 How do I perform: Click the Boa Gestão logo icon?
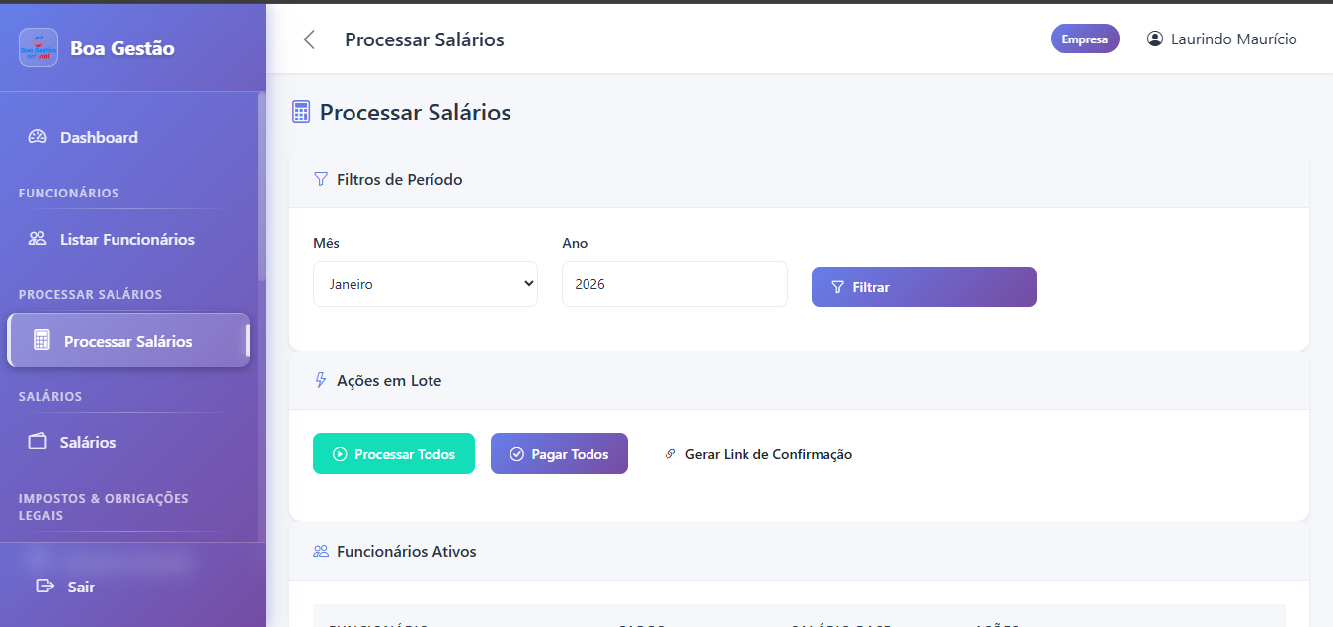pos(39,47)
